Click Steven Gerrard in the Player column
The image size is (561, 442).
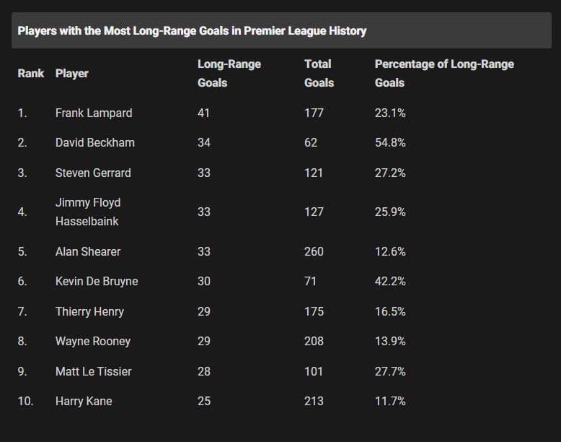pyautogui.click(x=93, y=173)
